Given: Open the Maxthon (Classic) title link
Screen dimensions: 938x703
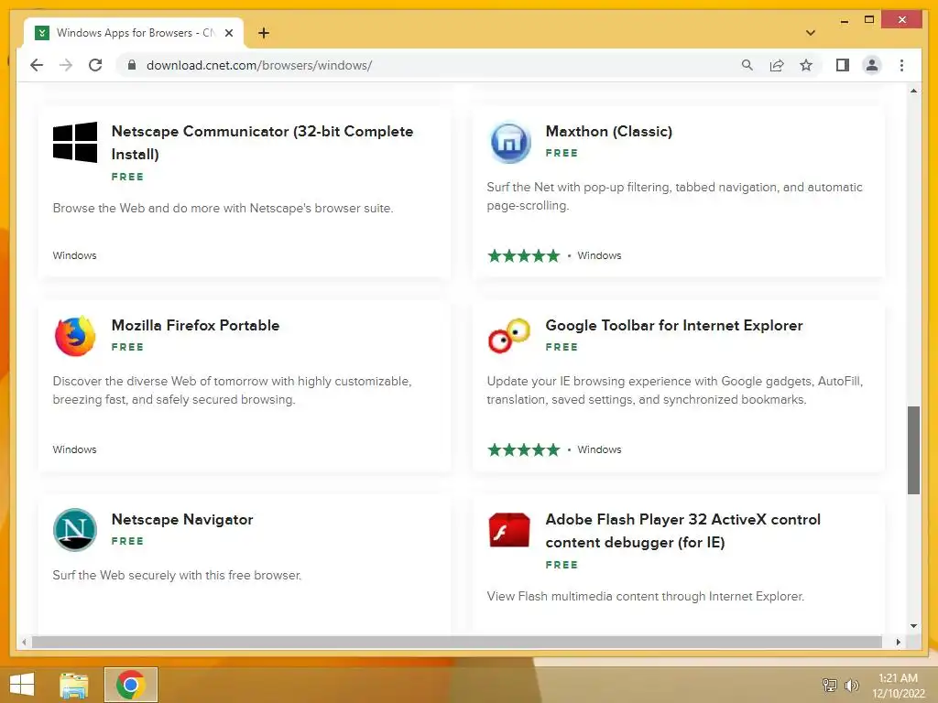Looking at the screenshot, I should (609, 132).
